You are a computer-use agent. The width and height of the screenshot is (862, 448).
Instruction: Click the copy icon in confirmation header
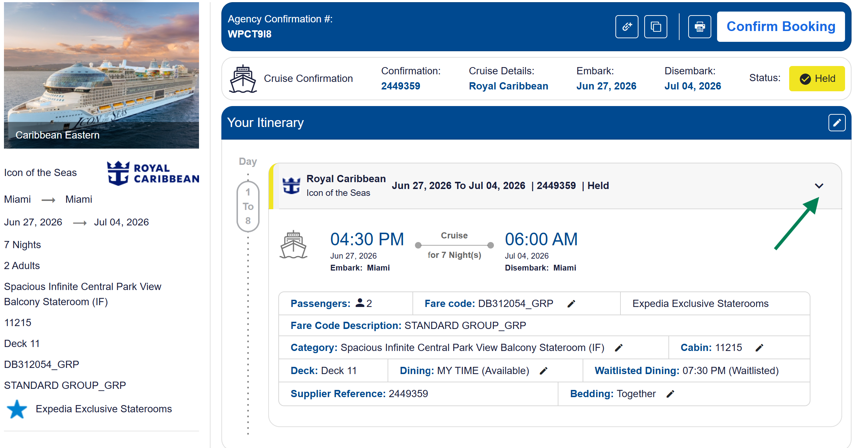[655, 27]
